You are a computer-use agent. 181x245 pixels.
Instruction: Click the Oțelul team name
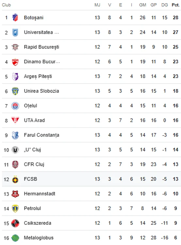click(x=30, y=106)
